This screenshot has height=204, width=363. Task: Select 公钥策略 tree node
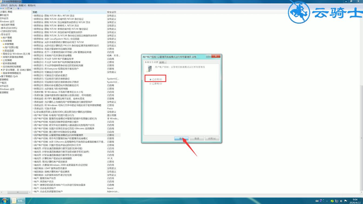[x=7, y=60]
